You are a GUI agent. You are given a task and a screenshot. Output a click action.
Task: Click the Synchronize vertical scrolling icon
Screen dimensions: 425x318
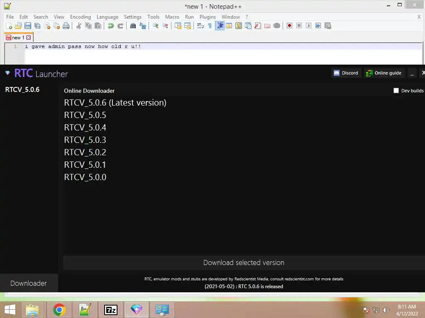coord(178,26)
